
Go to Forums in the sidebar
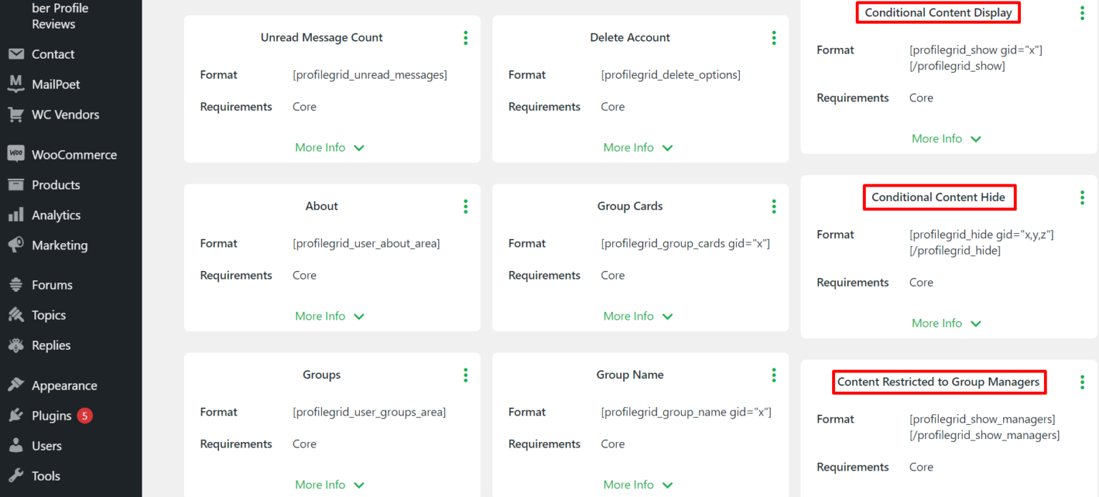click(52, 285)
